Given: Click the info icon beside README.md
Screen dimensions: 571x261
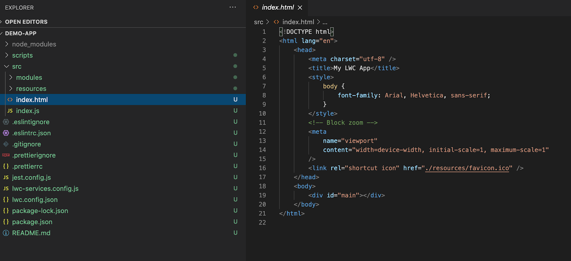Looking at the screenshot, I should [6, 233].
